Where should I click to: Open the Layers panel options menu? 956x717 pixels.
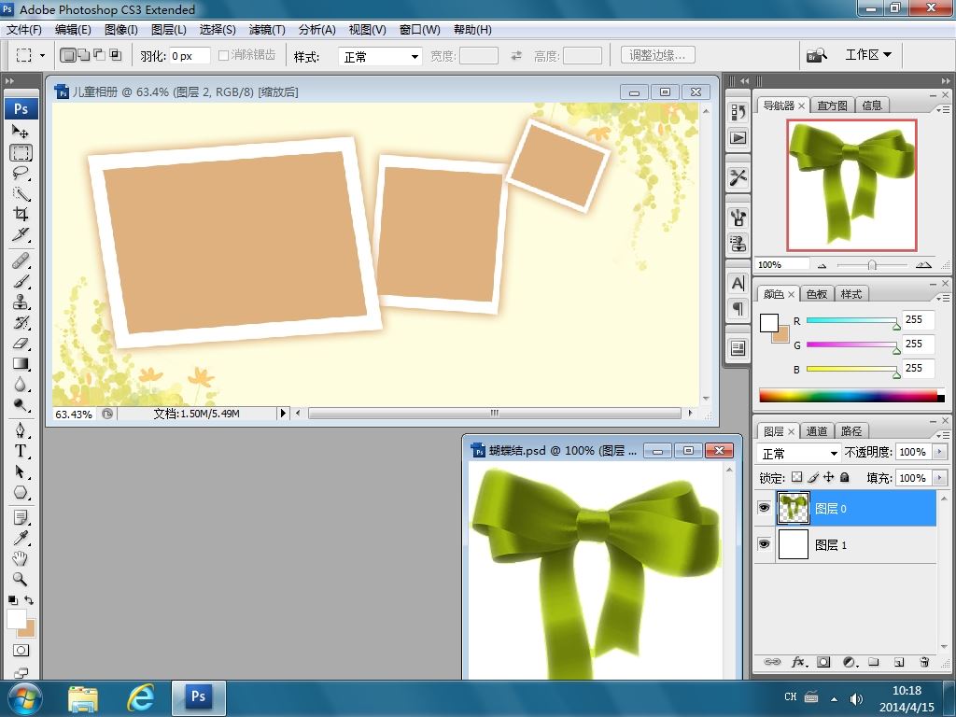coord(942,435)
